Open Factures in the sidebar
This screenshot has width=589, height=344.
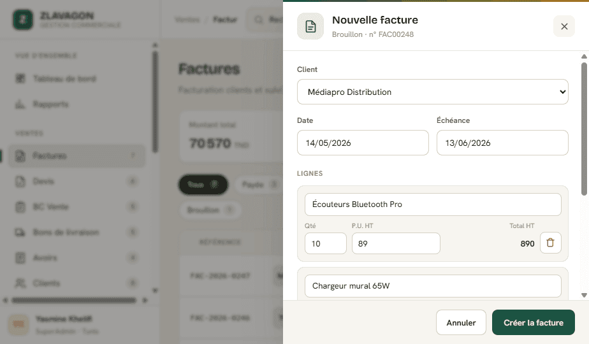coord(76,155)
